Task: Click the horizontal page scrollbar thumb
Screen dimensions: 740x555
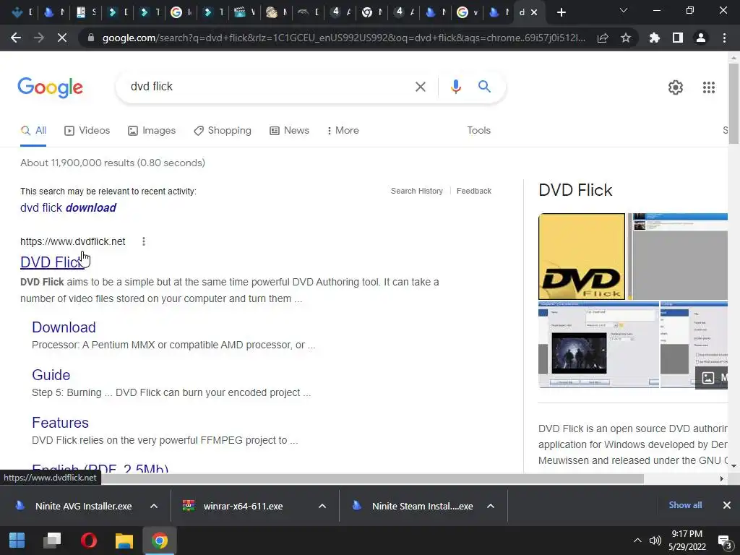Action: [x=372, y=478]
